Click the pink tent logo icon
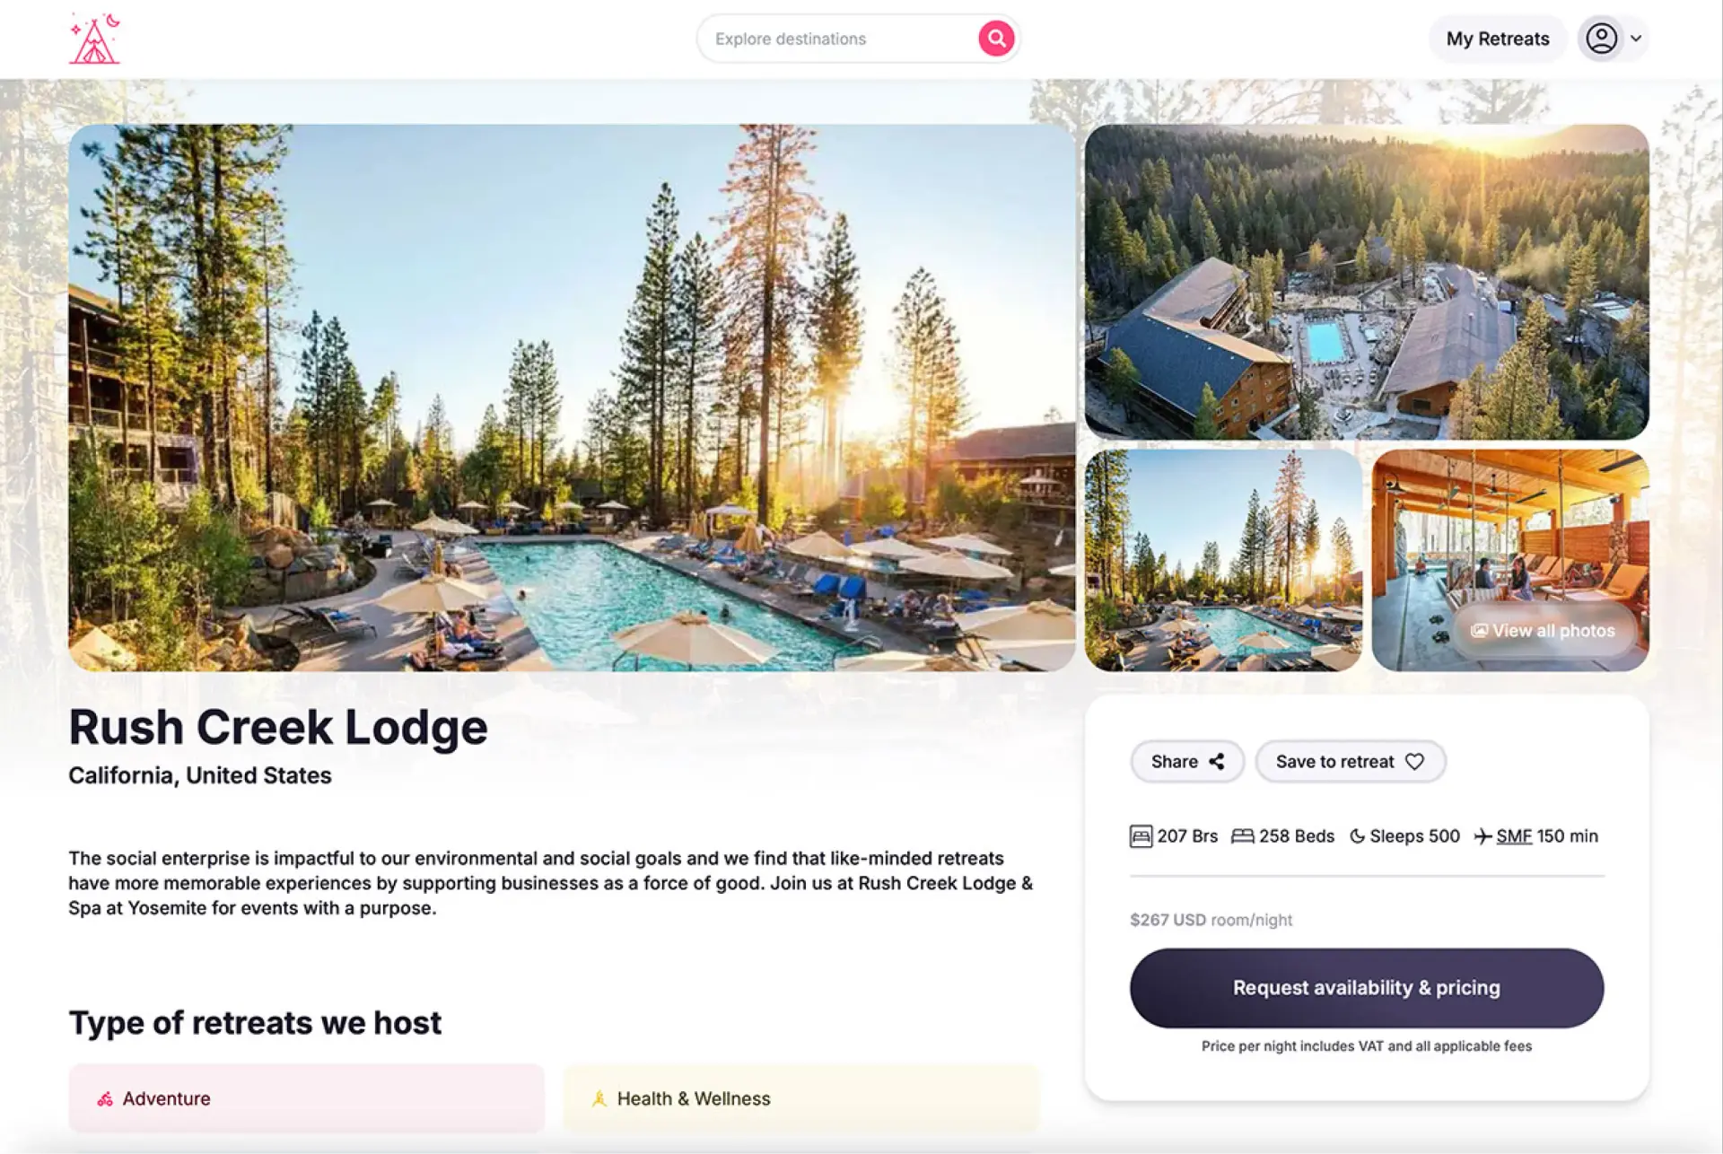 pos(94,39)
